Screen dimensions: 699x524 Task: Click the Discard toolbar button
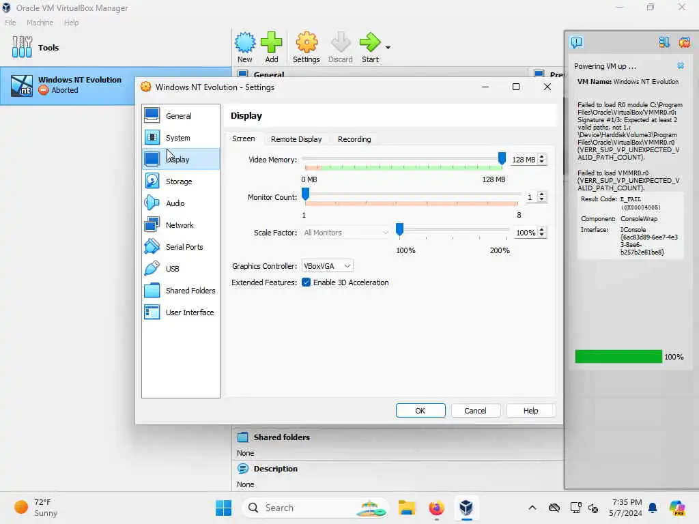341,47
